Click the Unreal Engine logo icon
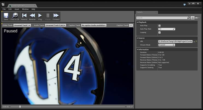This screenshot has height=110, width=203. (x=3, y=5)
